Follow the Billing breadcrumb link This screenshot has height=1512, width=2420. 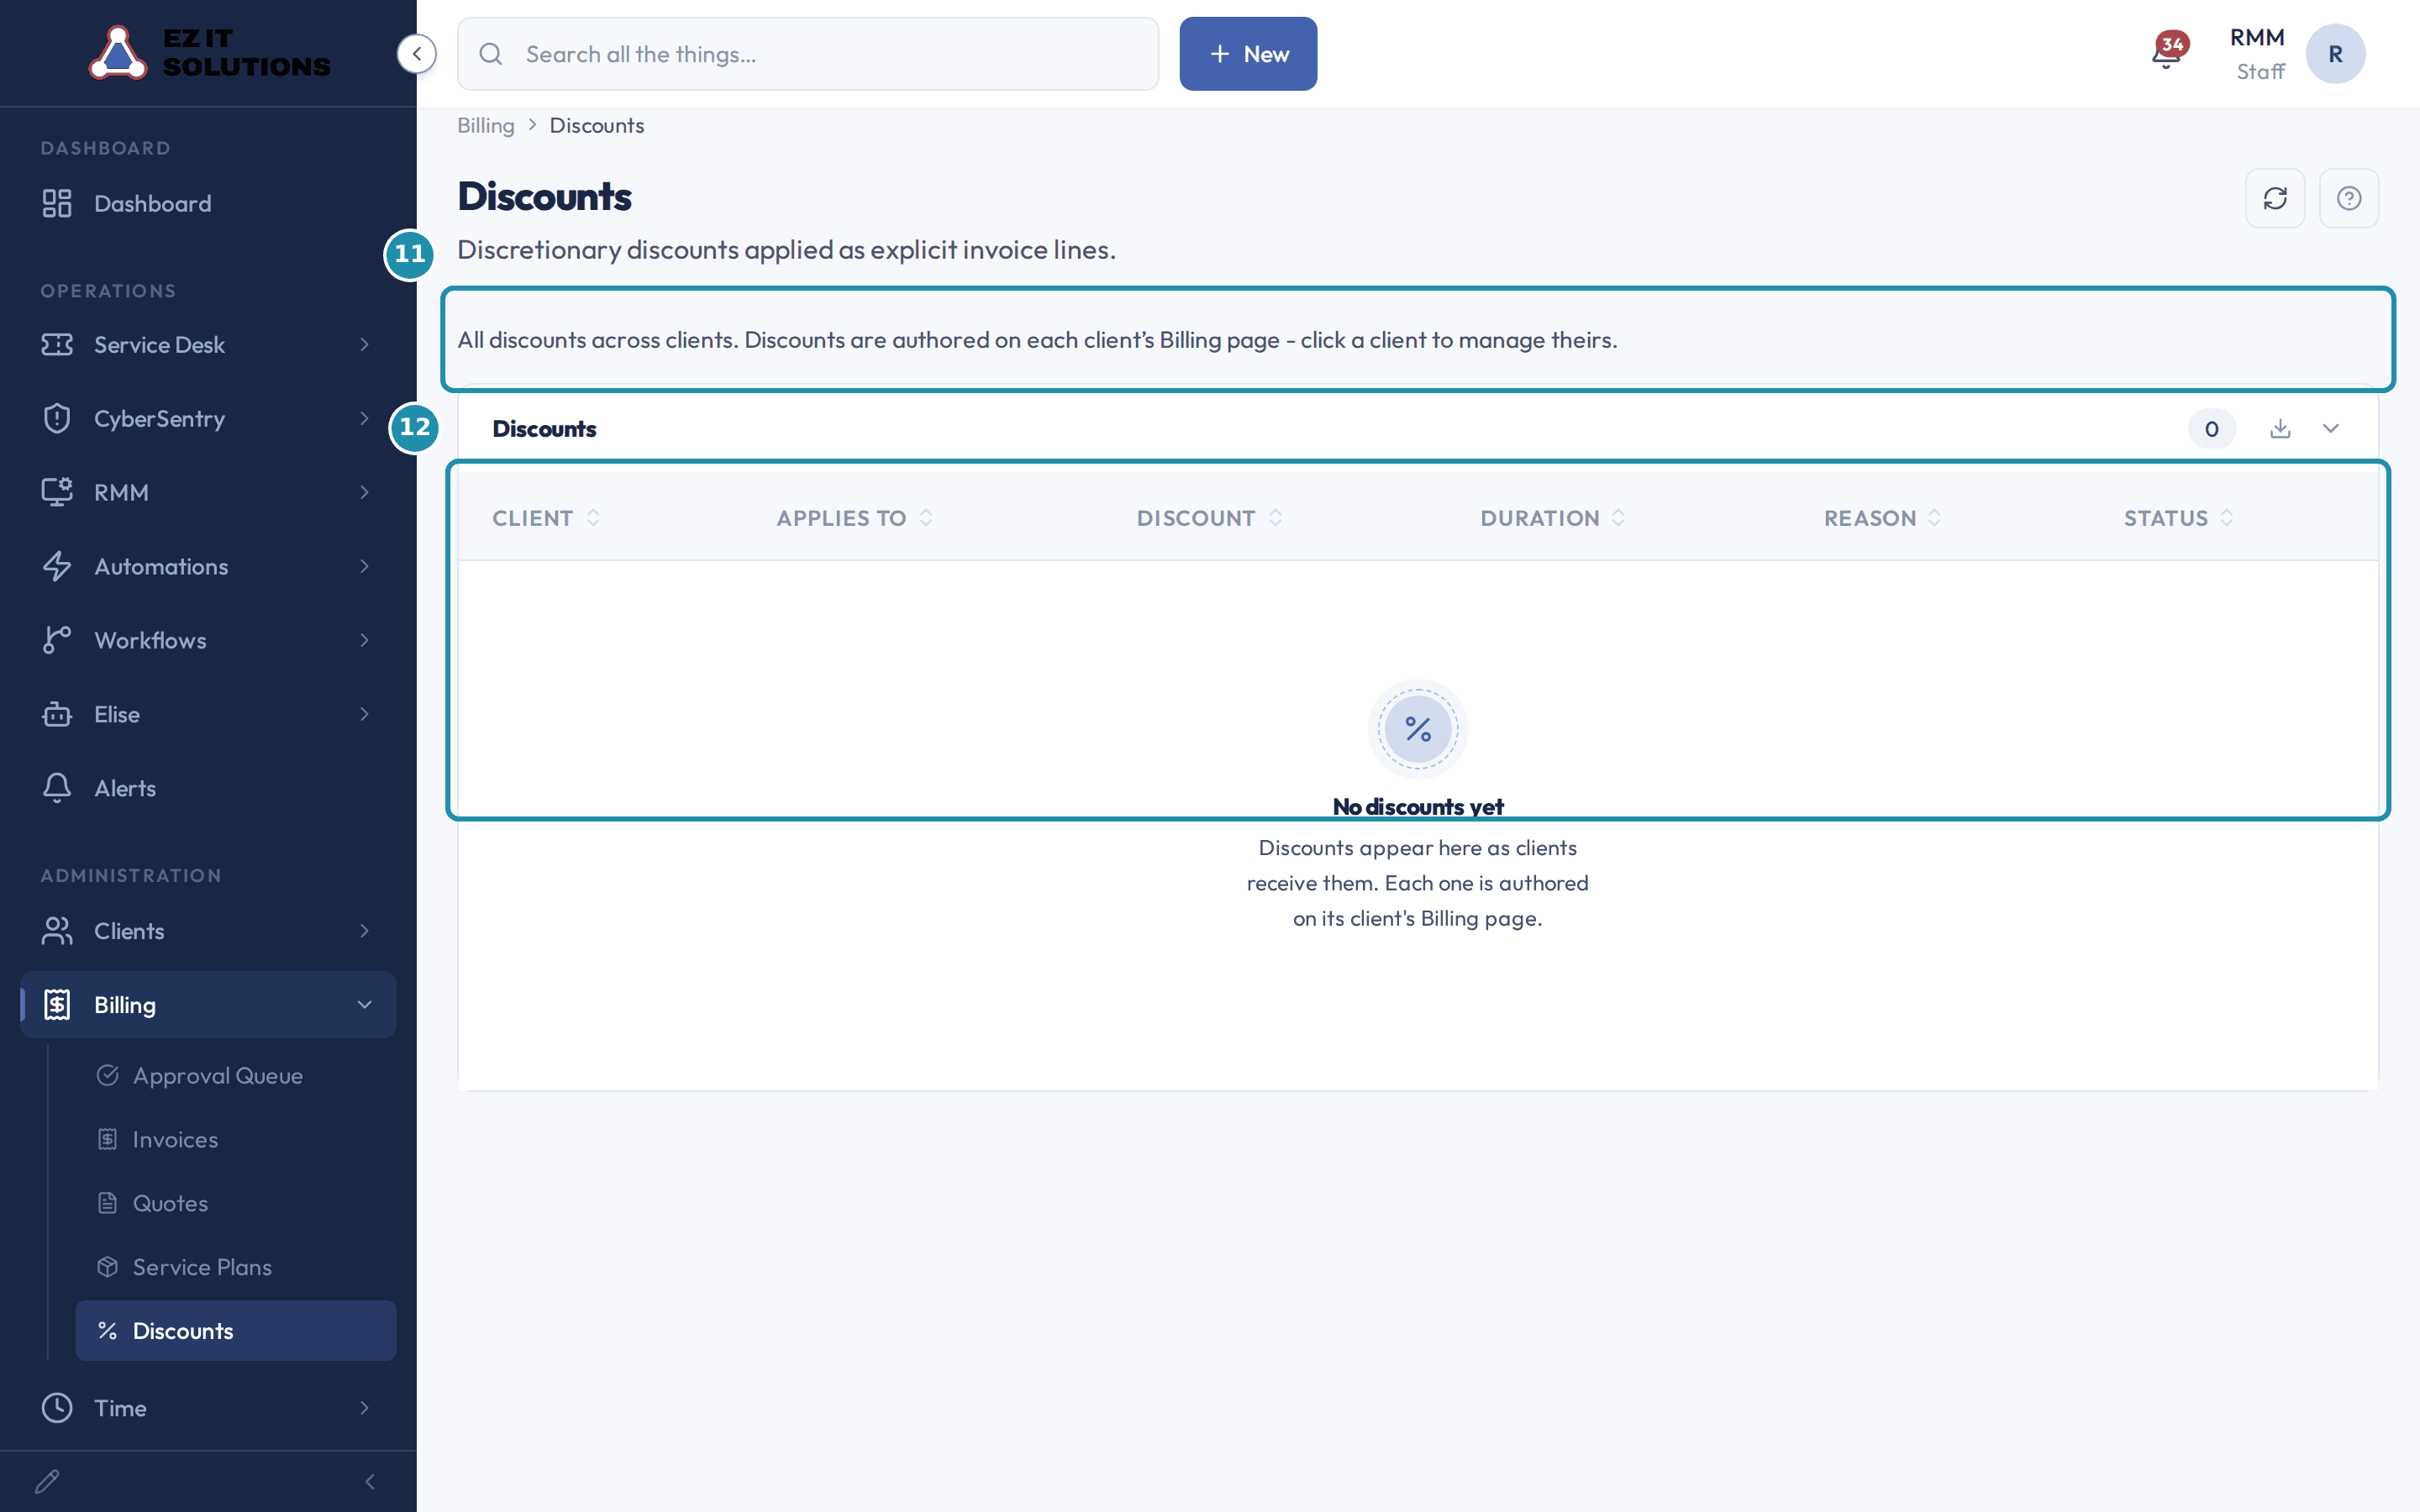point(486,126)
